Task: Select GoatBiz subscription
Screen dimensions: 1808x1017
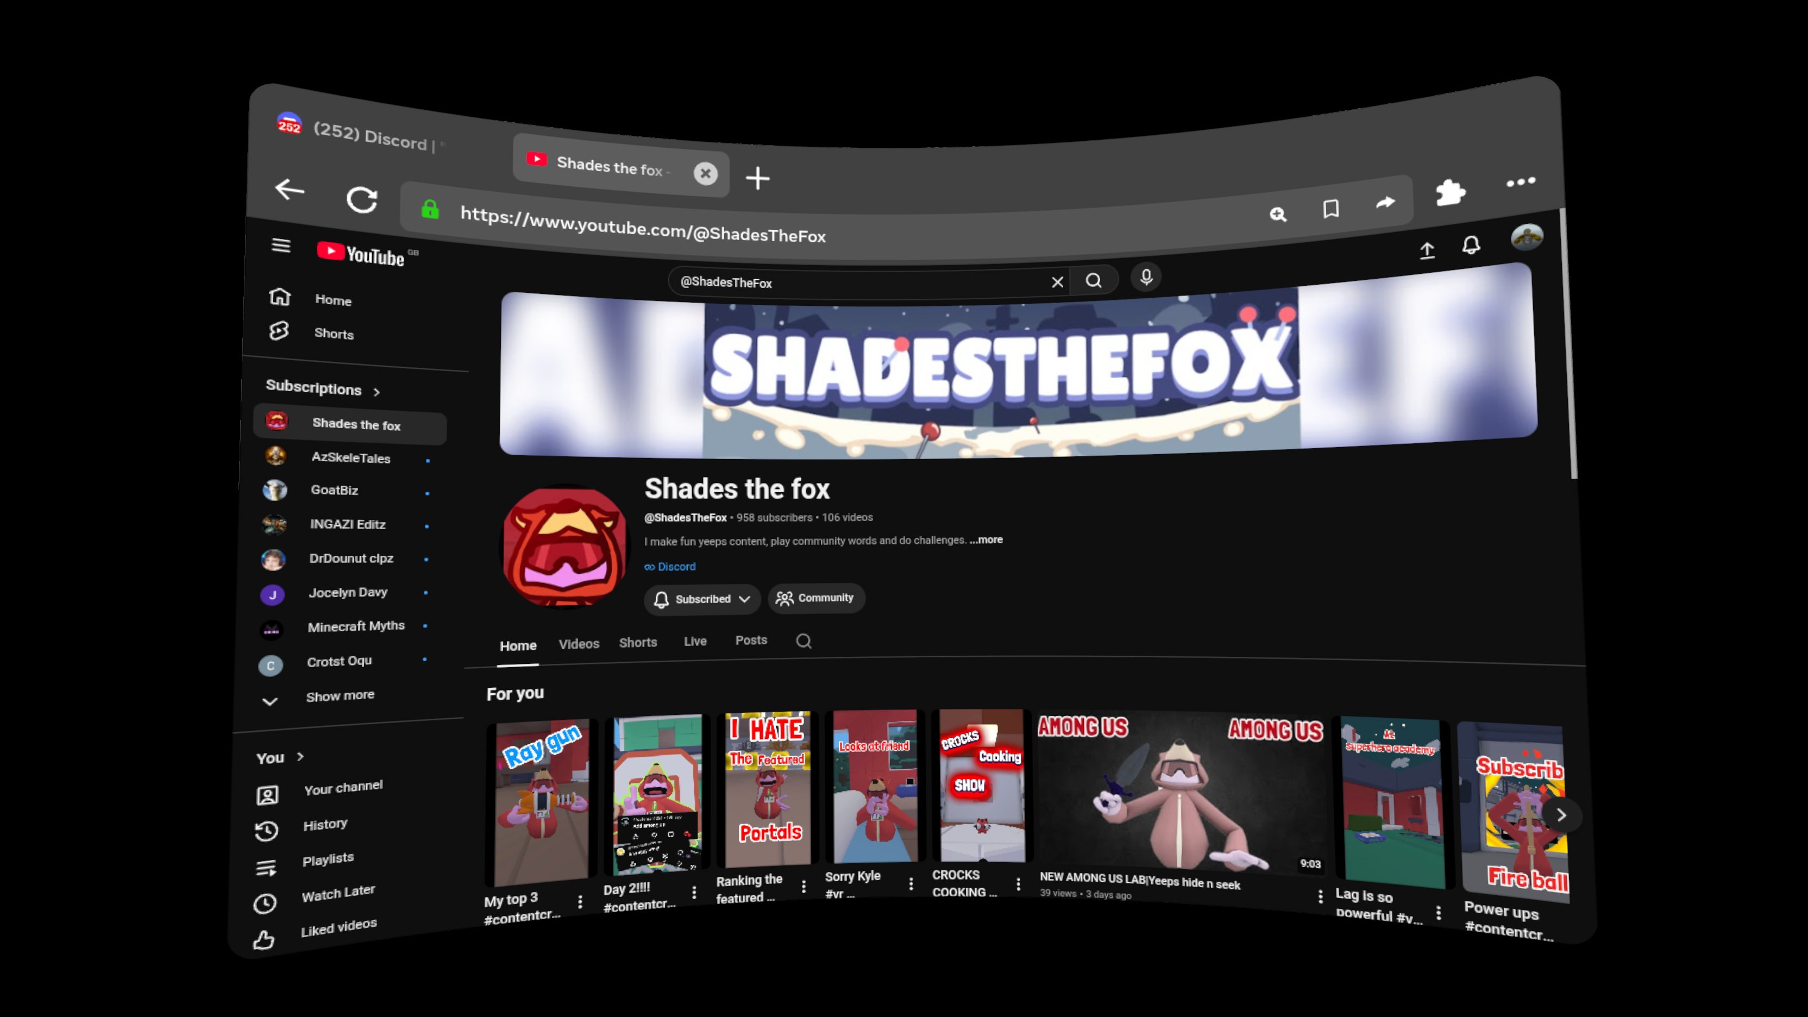Action: 334,490
